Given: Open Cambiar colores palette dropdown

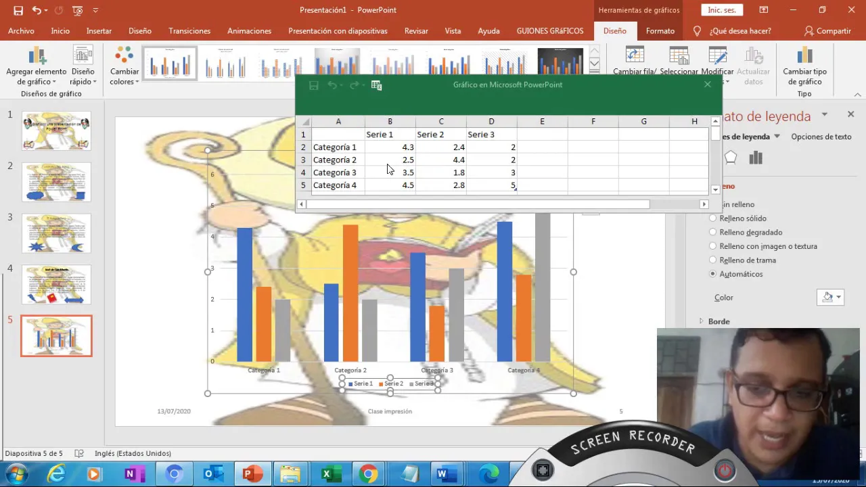Looking at the screenshot, I should tap(124, 66).
